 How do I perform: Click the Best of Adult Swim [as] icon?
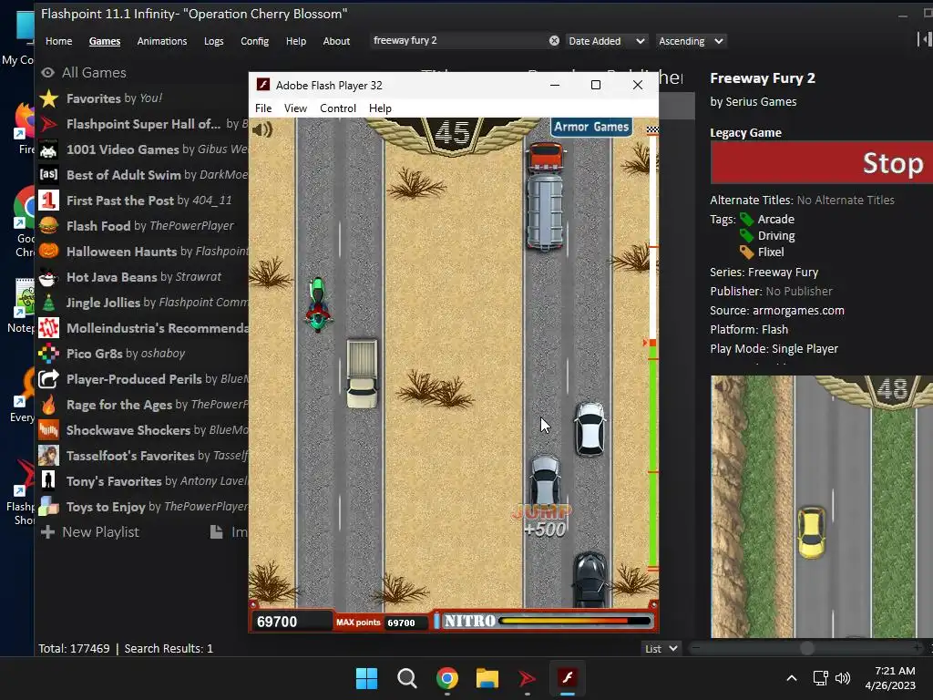49,174
